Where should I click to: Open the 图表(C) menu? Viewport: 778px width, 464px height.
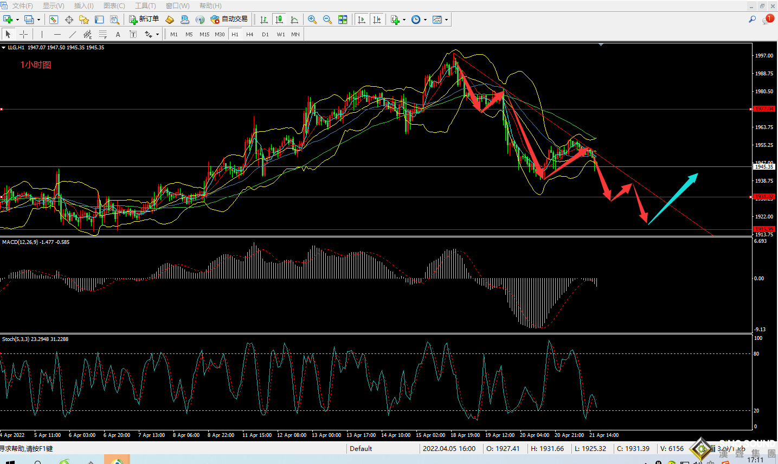tap(114, 5)
